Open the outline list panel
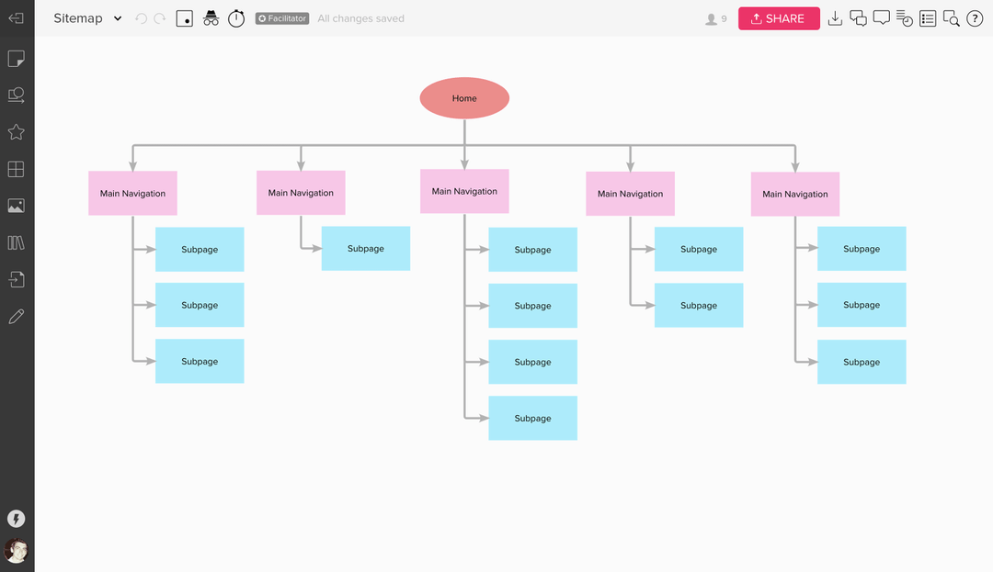Image resolution: width=993 pixels, height=572 pixels. point(928,17)
